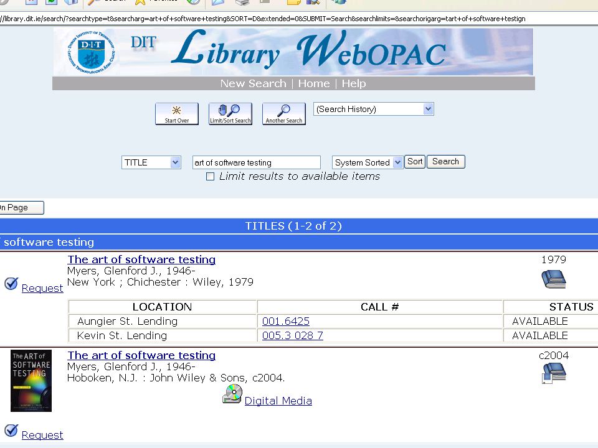Click the 'software testing' blue header row text
Screen dimensions: 598x448
pos(49,242)
